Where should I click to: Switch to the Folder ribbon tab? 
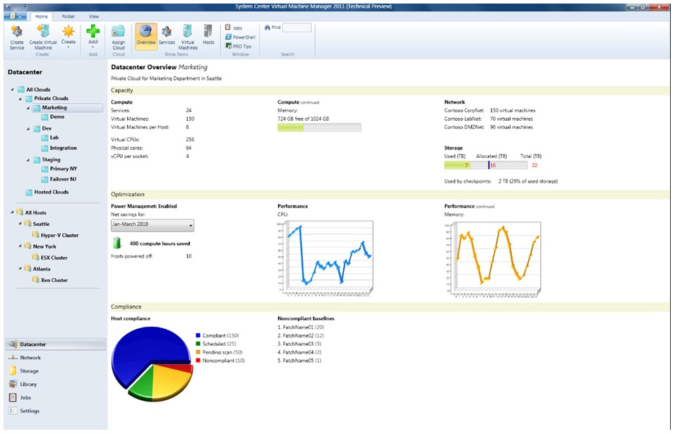[68, 16]
